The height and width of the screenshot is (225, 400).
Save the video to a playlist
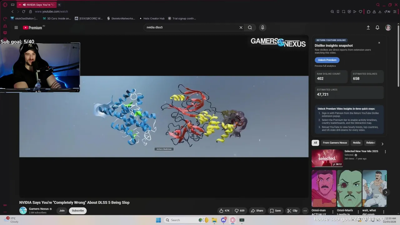(275, 211)
